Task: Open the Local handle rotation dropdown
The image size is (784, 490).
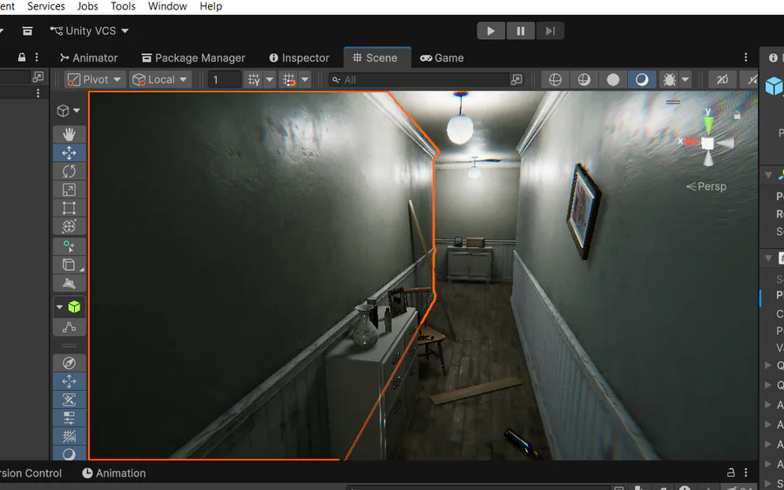Action: pyautogui.click(x=160, y=79)
